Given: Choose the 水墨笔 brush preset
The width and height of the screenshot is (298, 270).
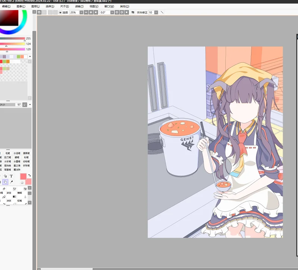Looking at the screenshot, I should [17, 161].
